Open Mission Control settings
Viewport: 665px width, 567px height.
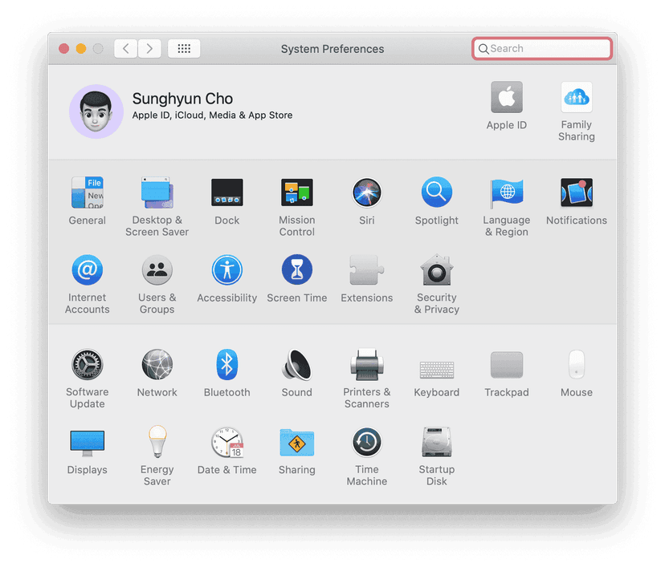tap(296, 192)
